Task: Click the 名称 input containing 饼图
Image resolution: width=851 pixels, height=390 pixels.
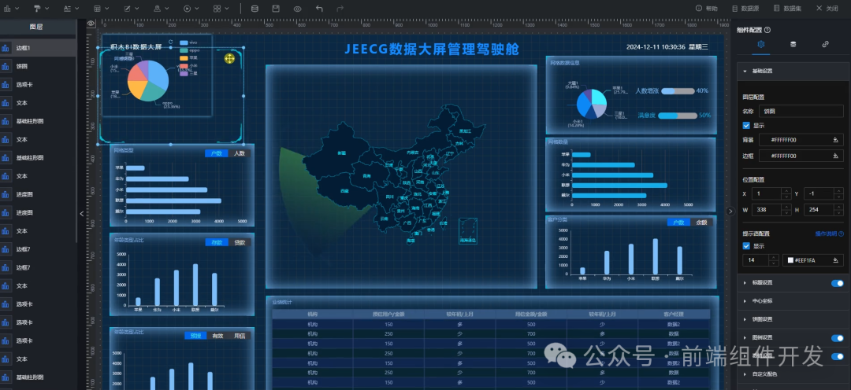Action: (x=801, y=111)
